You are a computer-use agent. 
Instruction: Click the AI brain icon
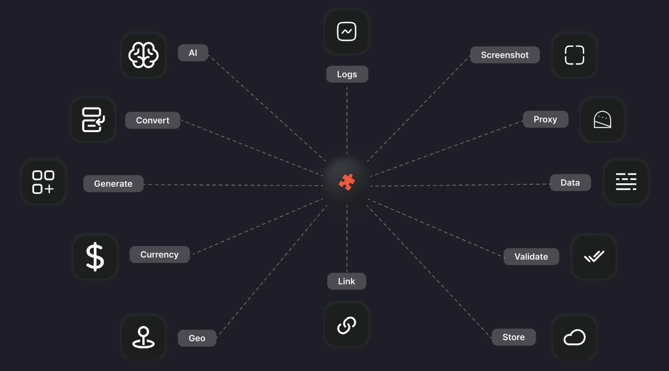pyautogui.click(x=144, y=55)
